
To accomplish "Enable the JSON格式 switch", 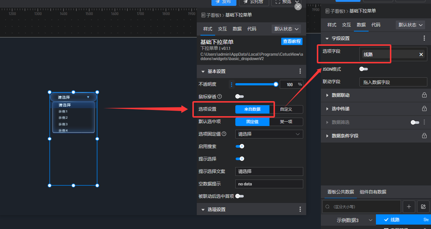I will pyautogui.click(x=363, y=69).
